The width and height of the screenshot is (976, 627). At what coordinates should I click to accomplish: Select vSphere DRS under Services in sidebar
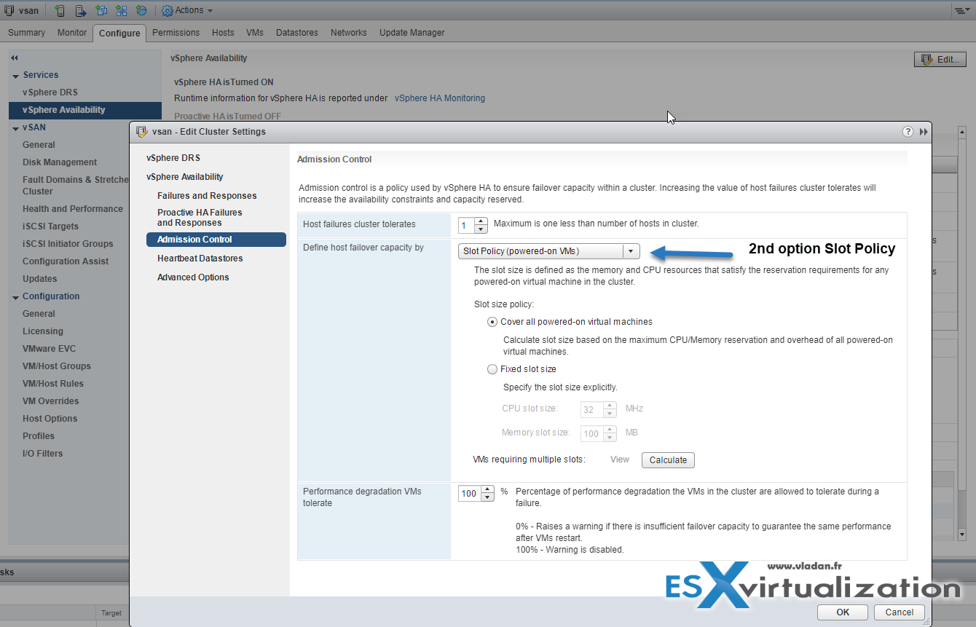pos(50,92)
